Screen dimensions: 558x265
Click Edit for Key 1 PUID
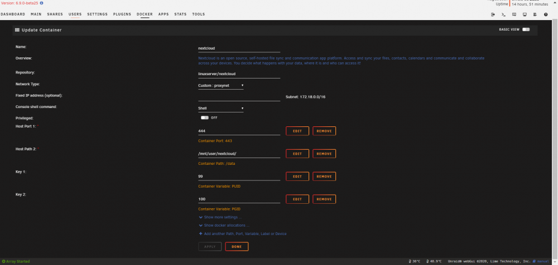coord(297,176)
